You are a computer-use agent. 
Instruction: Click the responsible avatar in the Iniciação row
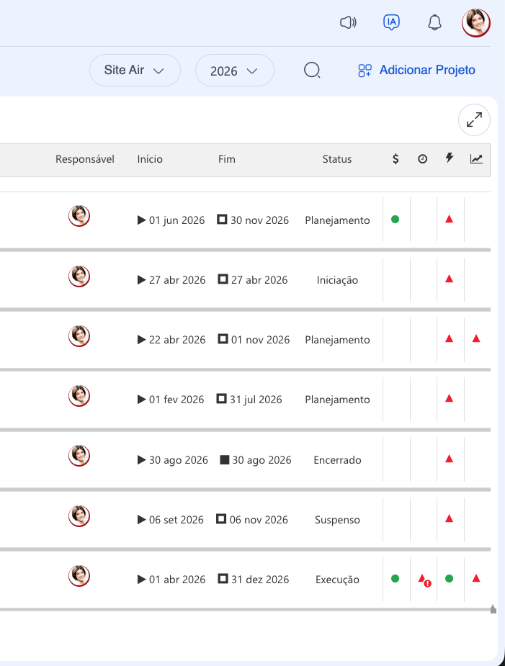pos(79,276)
